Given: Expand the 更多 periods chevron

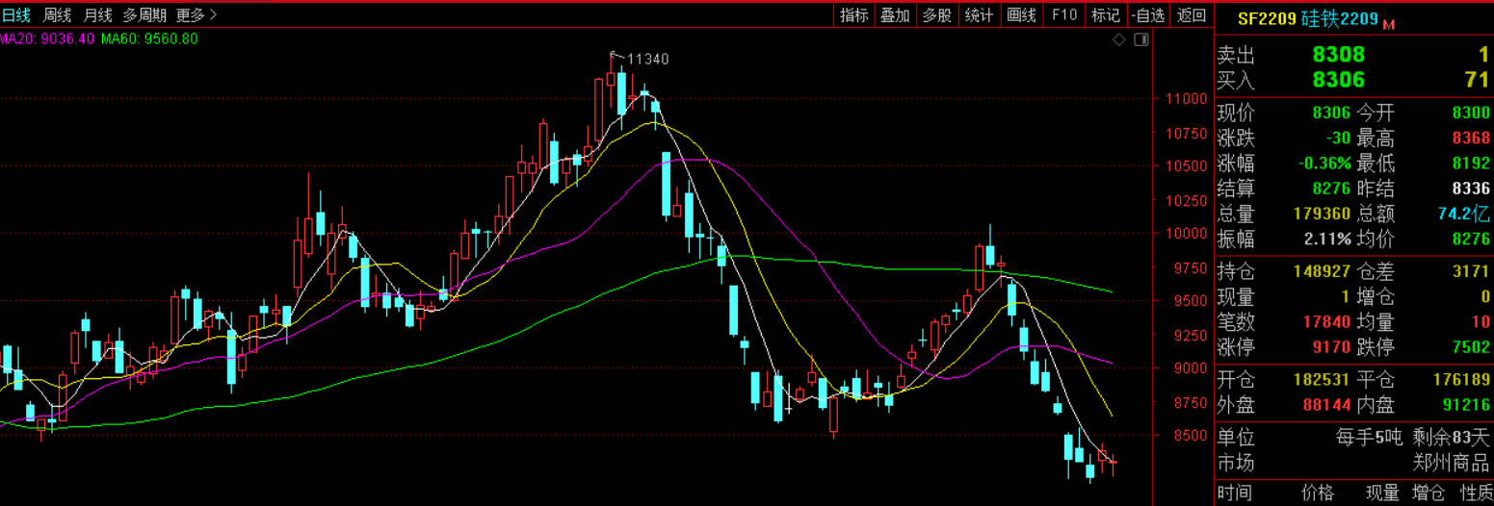Looking at the screenshot, I should (213, 15).
